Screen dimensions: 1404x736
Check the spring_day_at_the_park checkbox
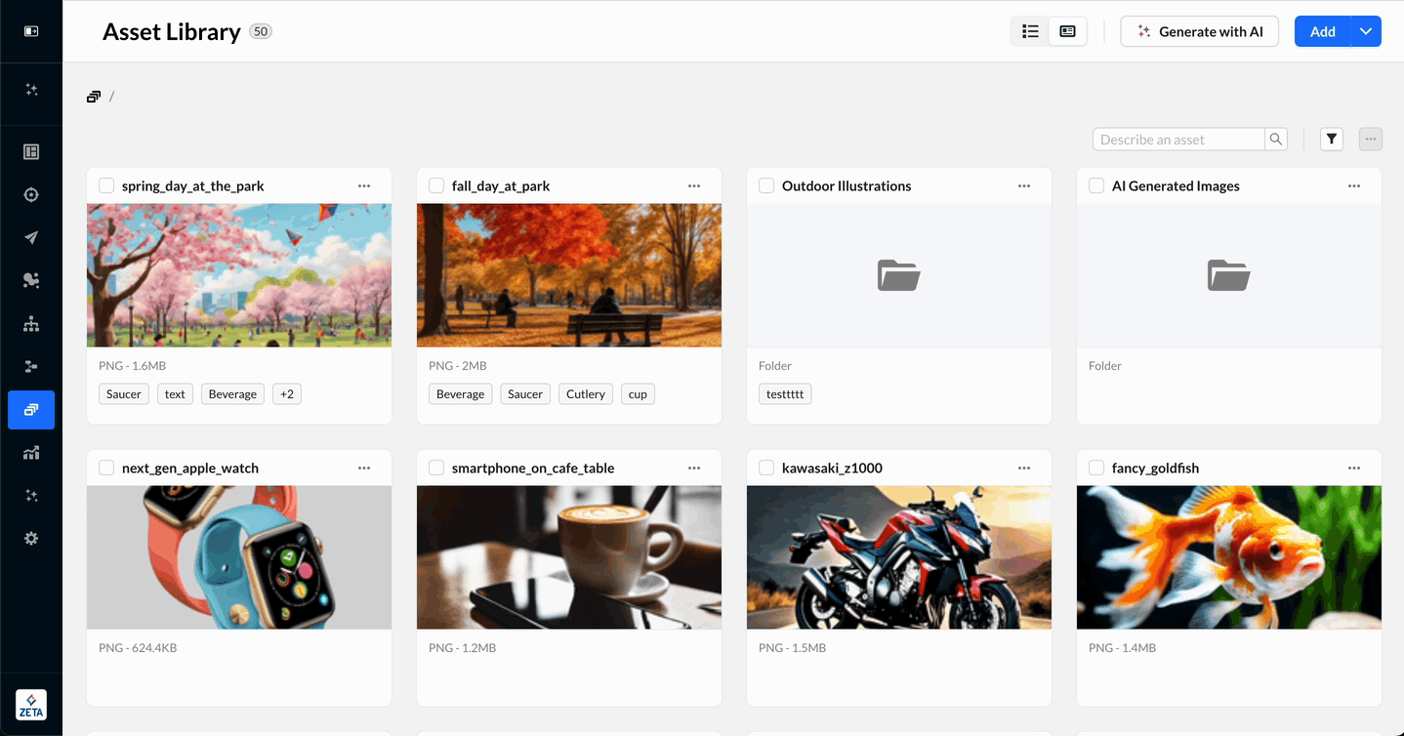(x=105, y=185)
